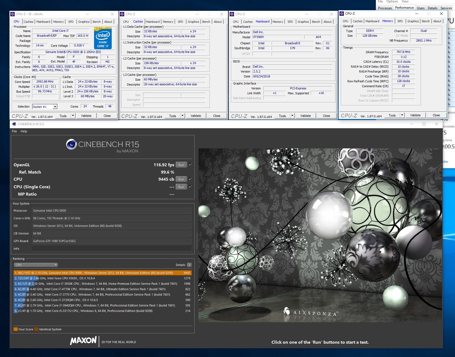Click Validate in first CPU-Z window
The height and width of the screenshot is (357, 455).
(x=86, y=116)
